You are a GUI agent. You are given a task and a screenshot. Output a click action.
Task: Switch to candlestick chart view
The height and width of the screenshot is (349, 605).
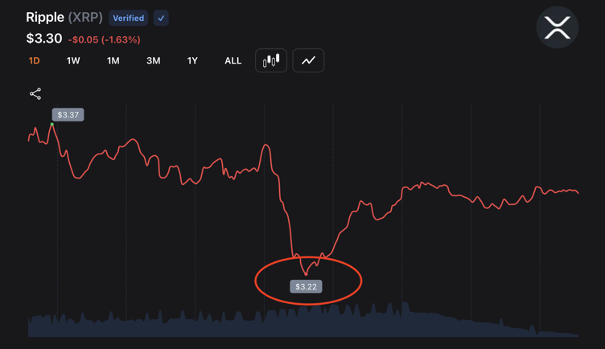point(271,60)
